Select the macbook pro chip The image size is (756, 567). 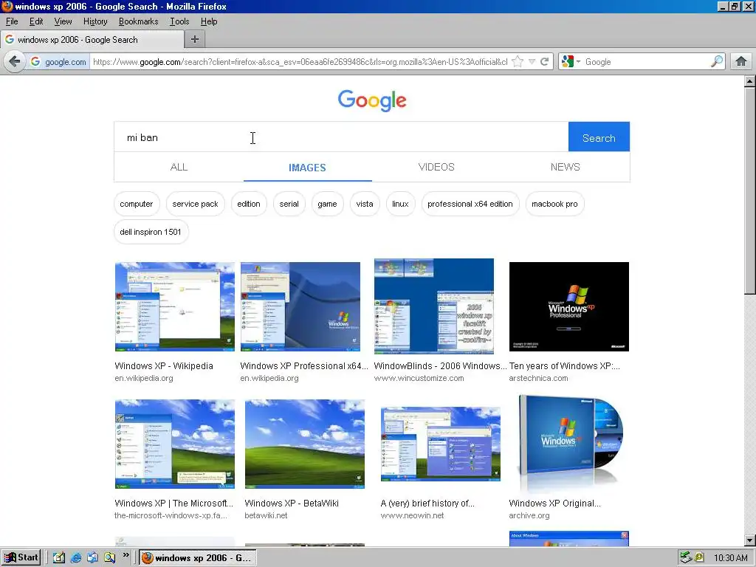(x=554, y=204)
